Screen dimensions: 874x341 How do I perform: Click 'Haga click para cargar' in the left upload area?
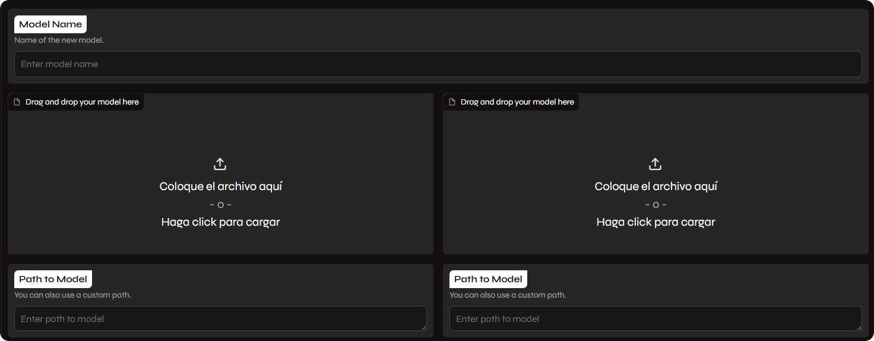[x=220, y=222]
